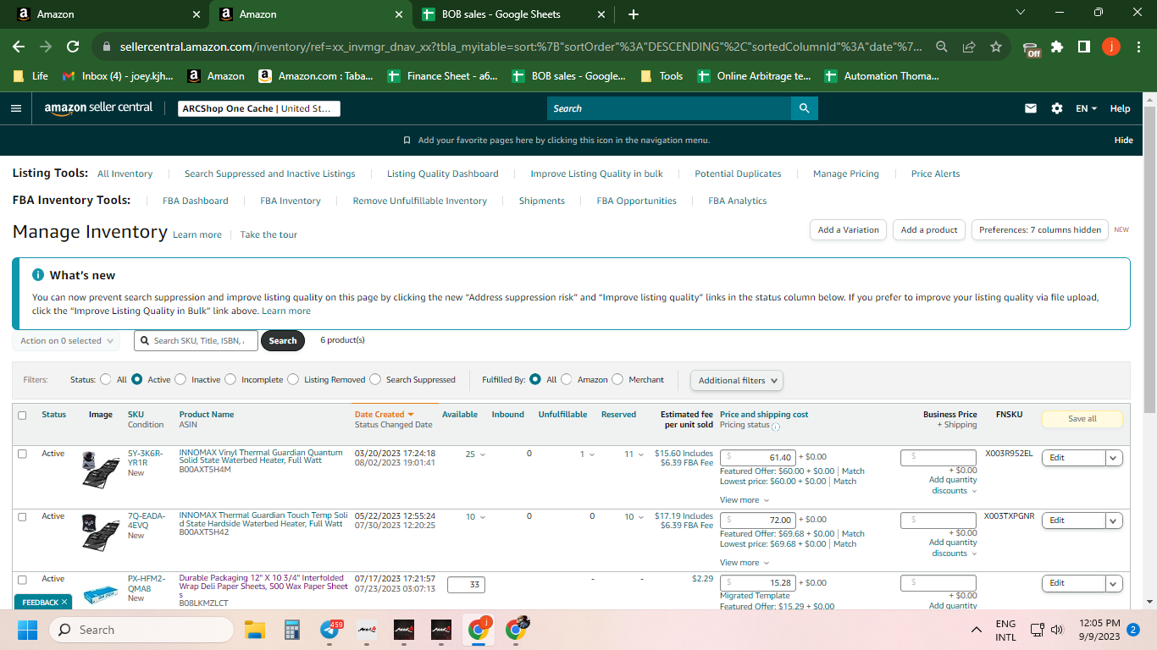This screenshot has width=1157, height=650.
Task: Click the Add a product button
Action: (x=929, y=229)
